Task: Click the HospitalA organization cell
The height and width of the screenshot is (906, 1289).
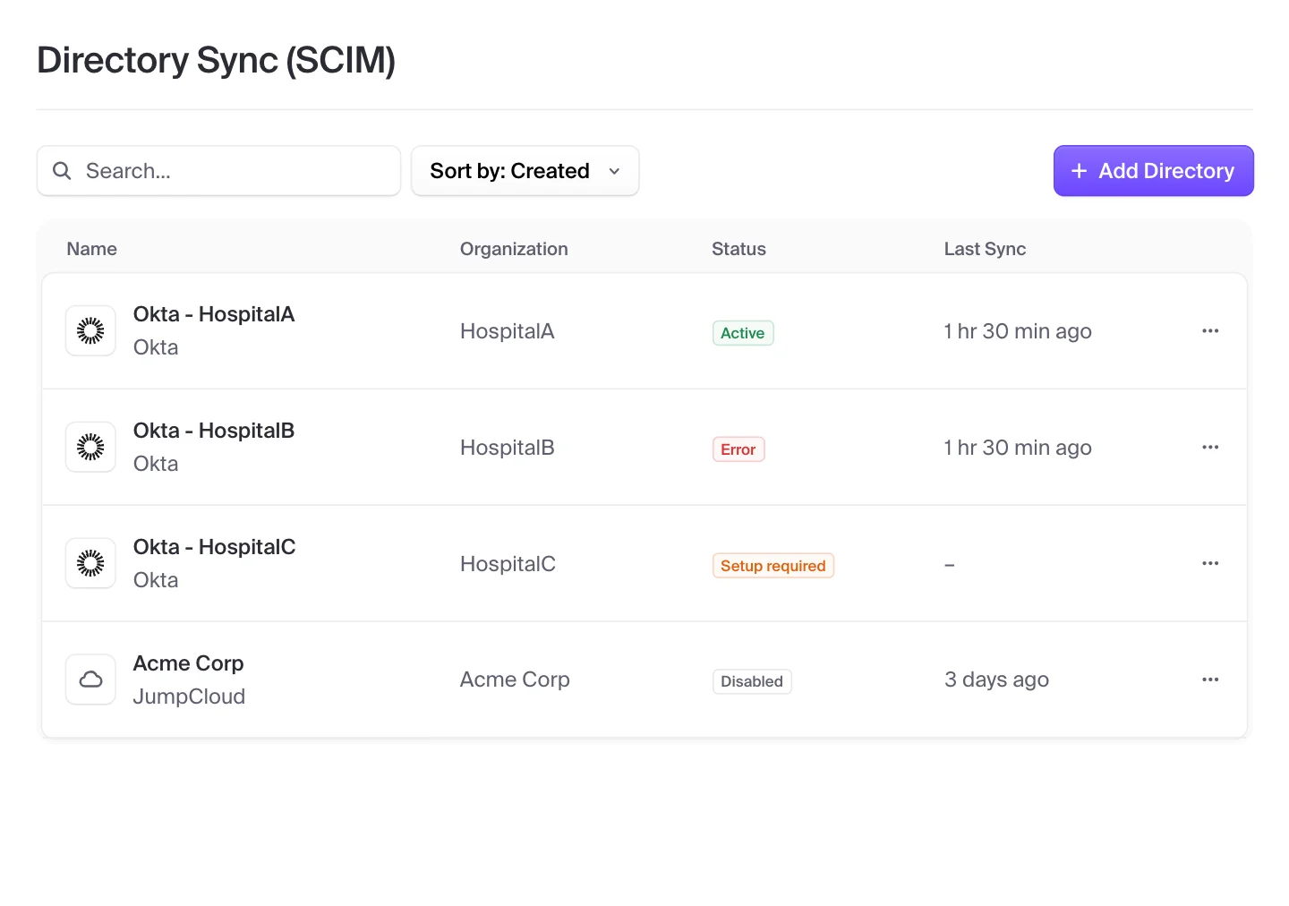Action: tap(508, 331)
